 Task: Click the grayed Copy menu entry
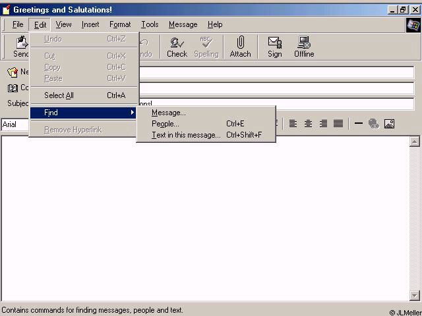84,67
